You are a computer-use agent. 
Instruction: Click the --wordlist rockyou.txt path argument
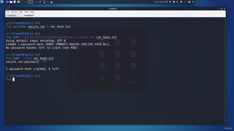pyautogui.click(x=58, y=37)
